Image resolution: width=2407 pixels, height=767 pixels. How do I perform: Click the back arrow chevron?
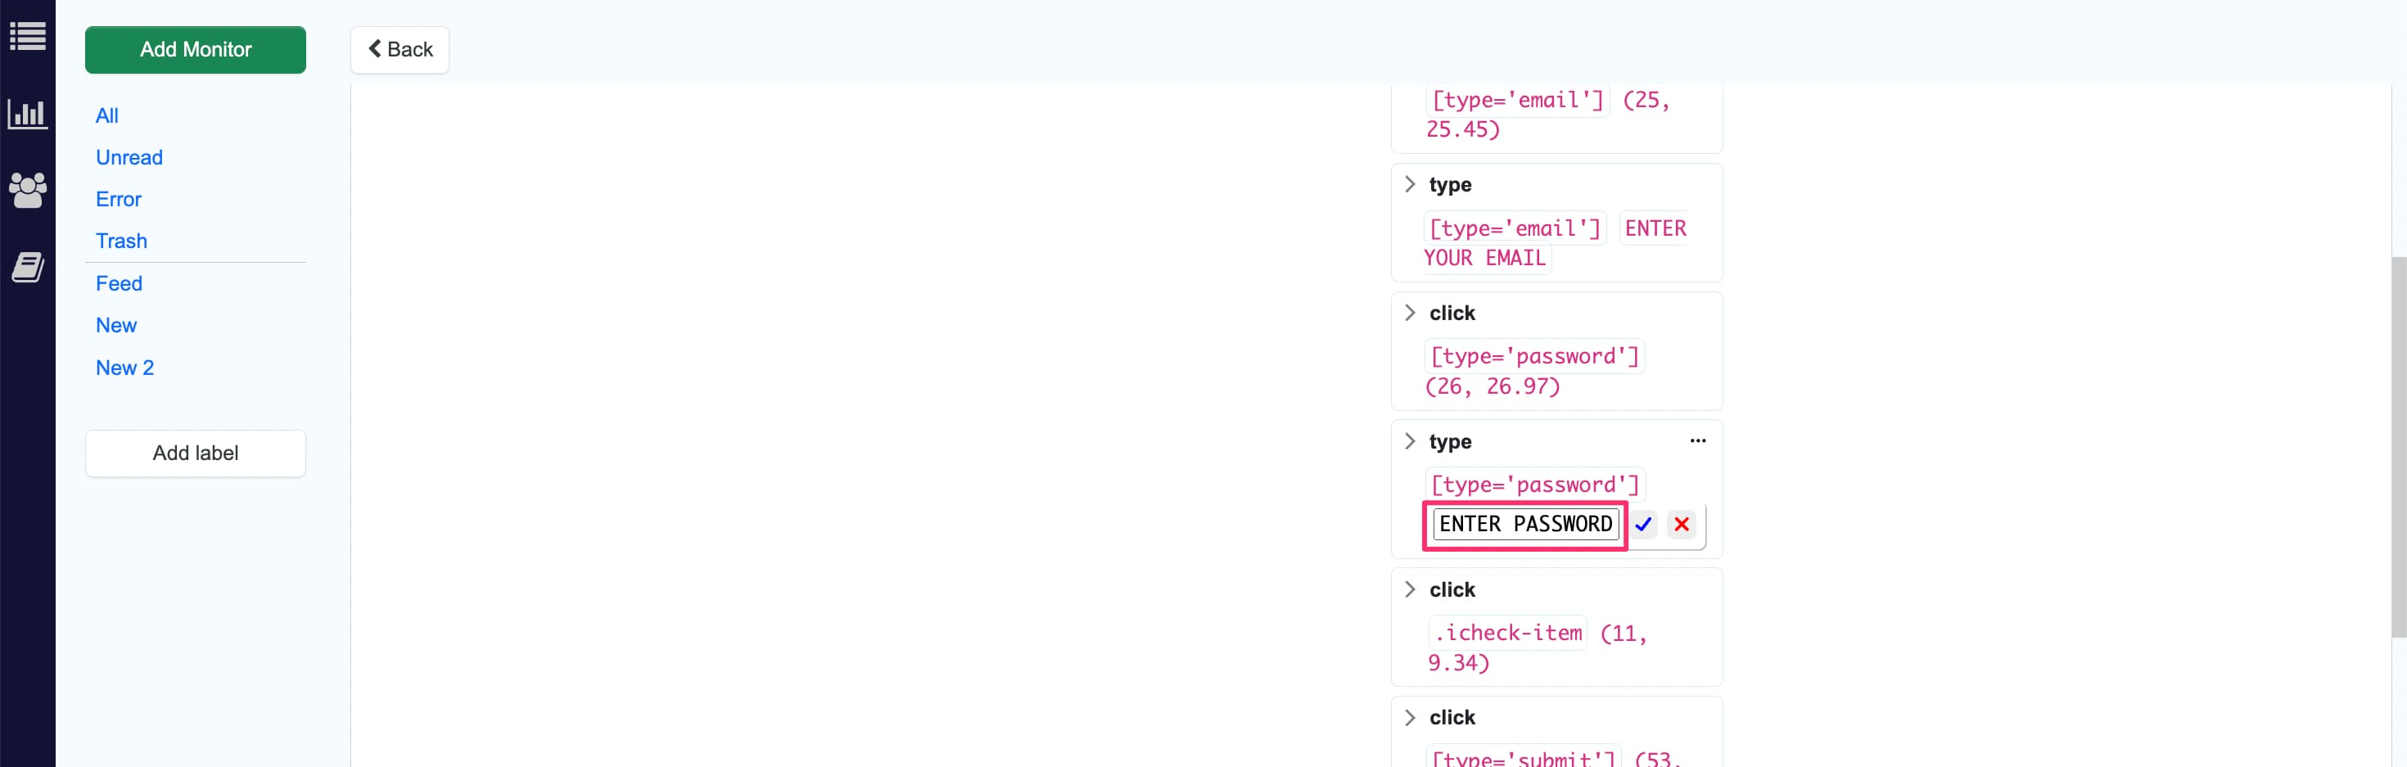[x=376, y=48]
